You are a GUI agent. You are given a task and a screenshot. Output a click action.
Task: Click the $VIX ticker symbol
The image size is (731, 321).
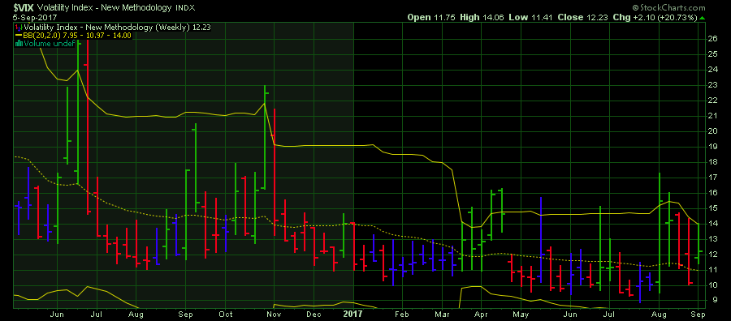tap(23, 7)
